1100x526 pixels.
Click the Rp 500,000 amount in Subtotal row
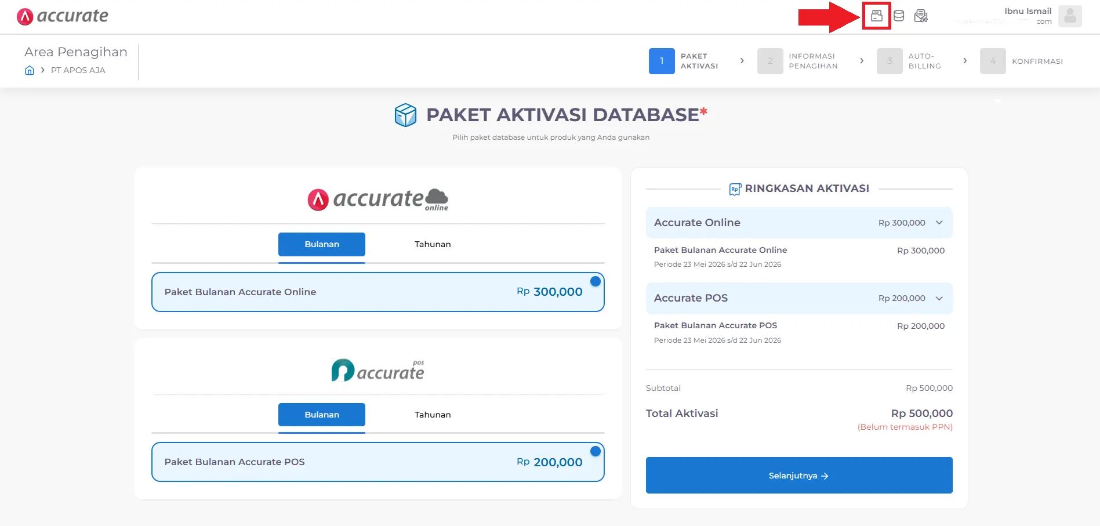click(x=929, y=388)
